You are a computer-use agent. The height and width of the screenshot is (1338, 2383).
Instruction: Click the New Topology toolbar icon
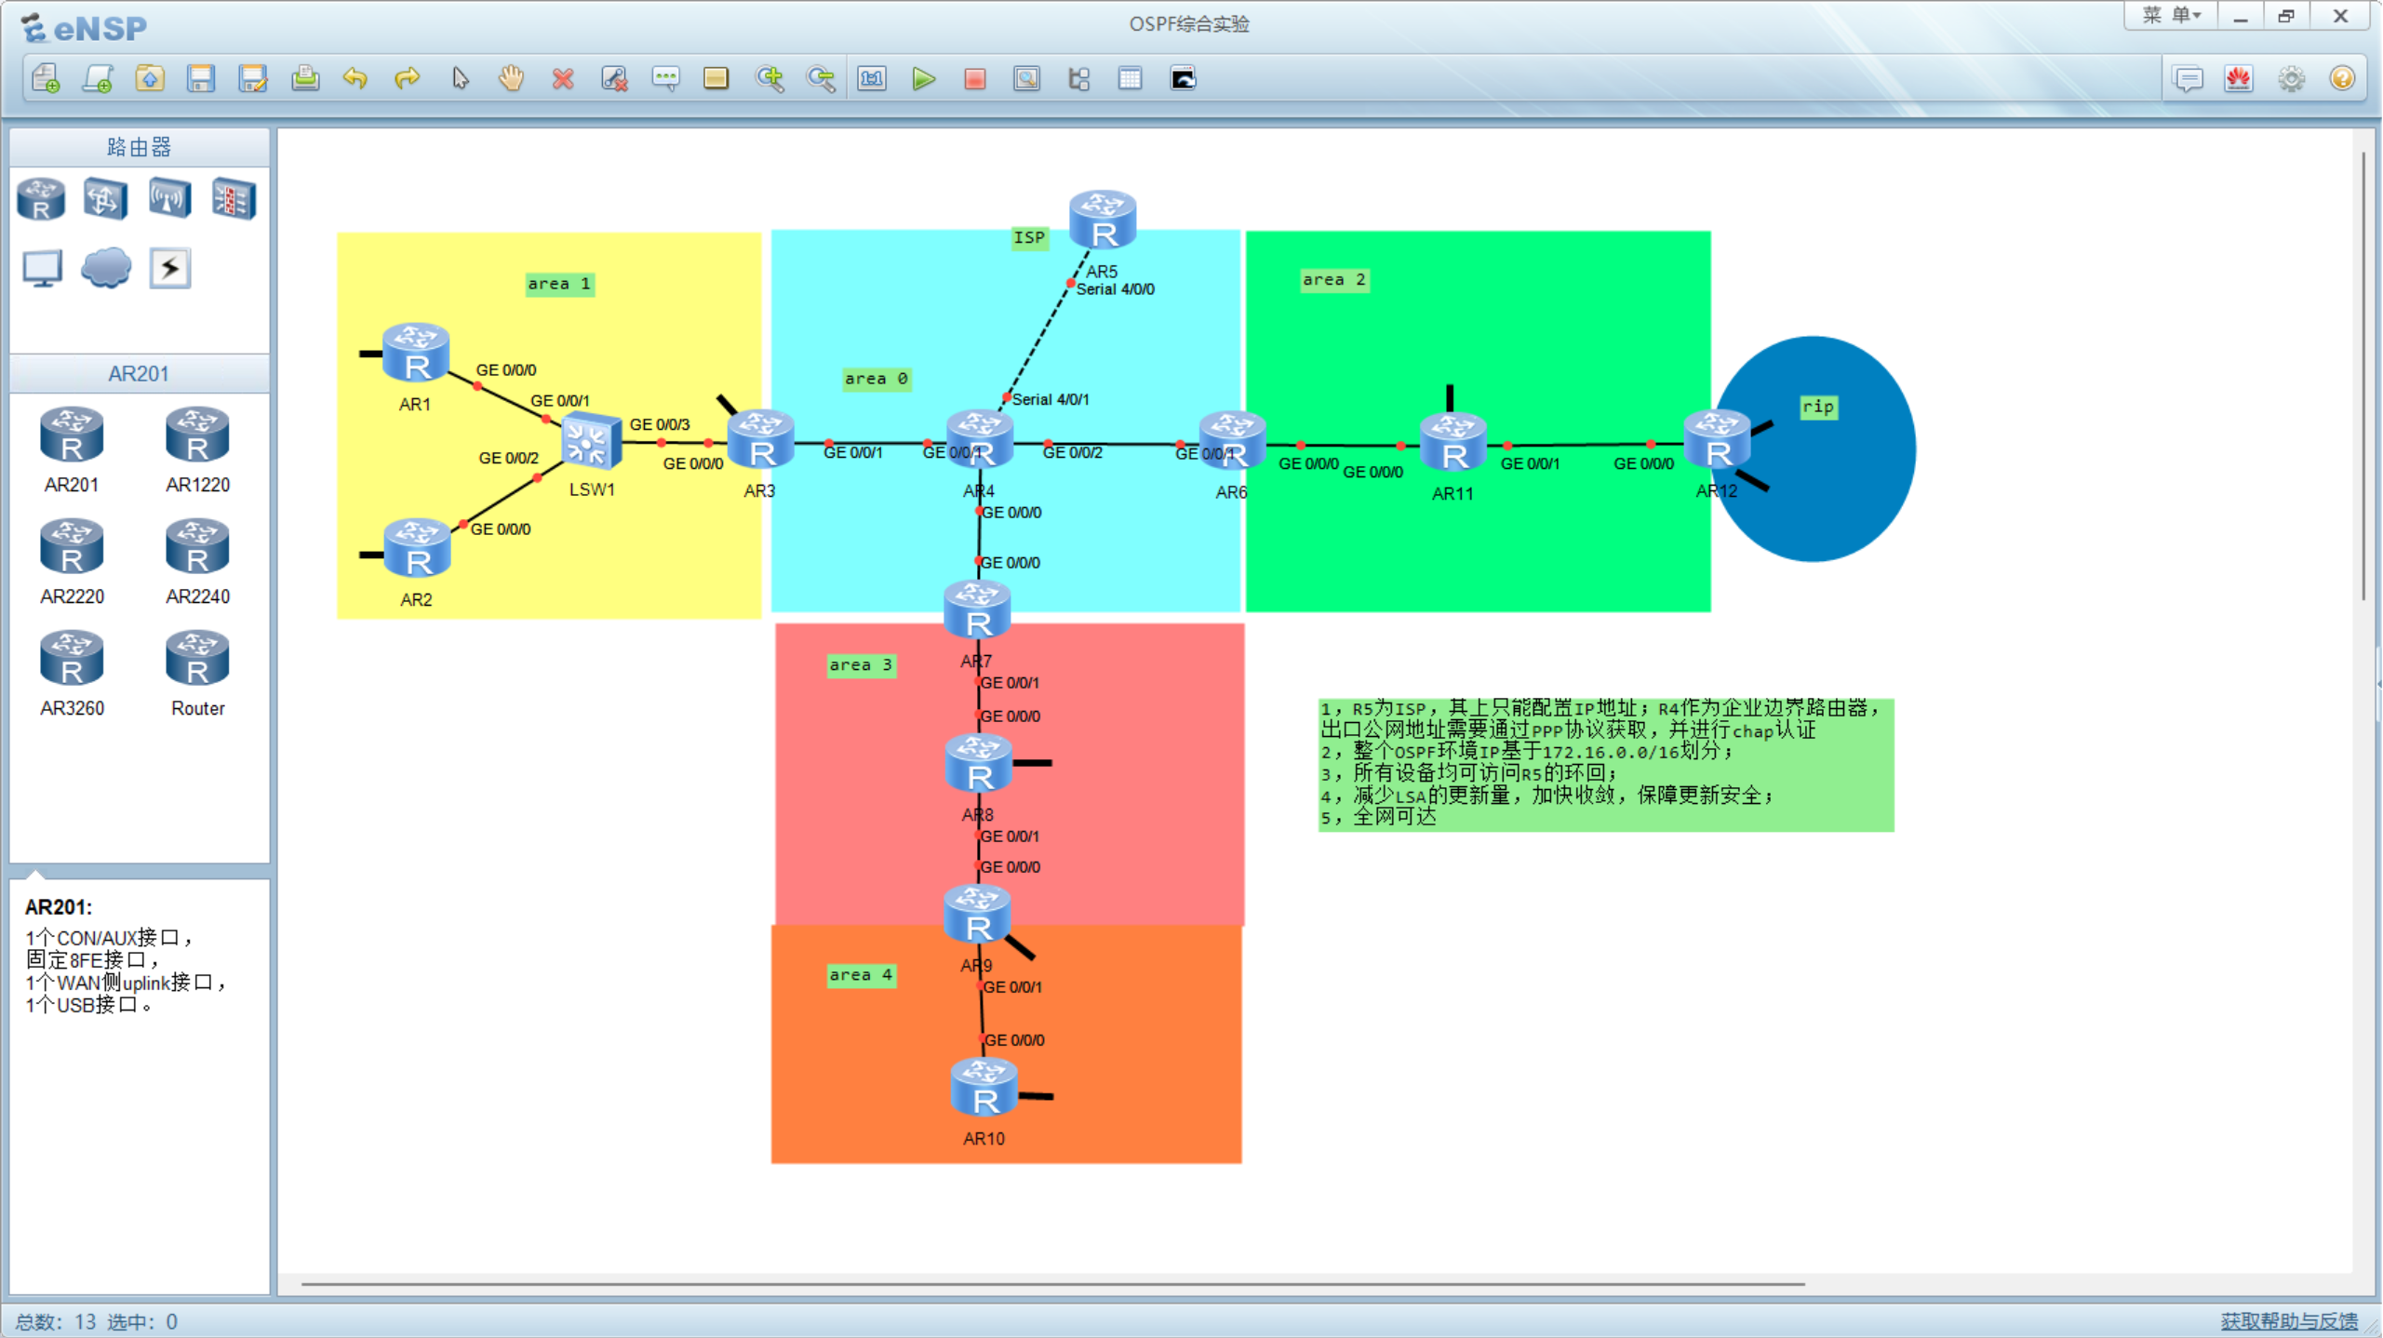click(46, 79)
